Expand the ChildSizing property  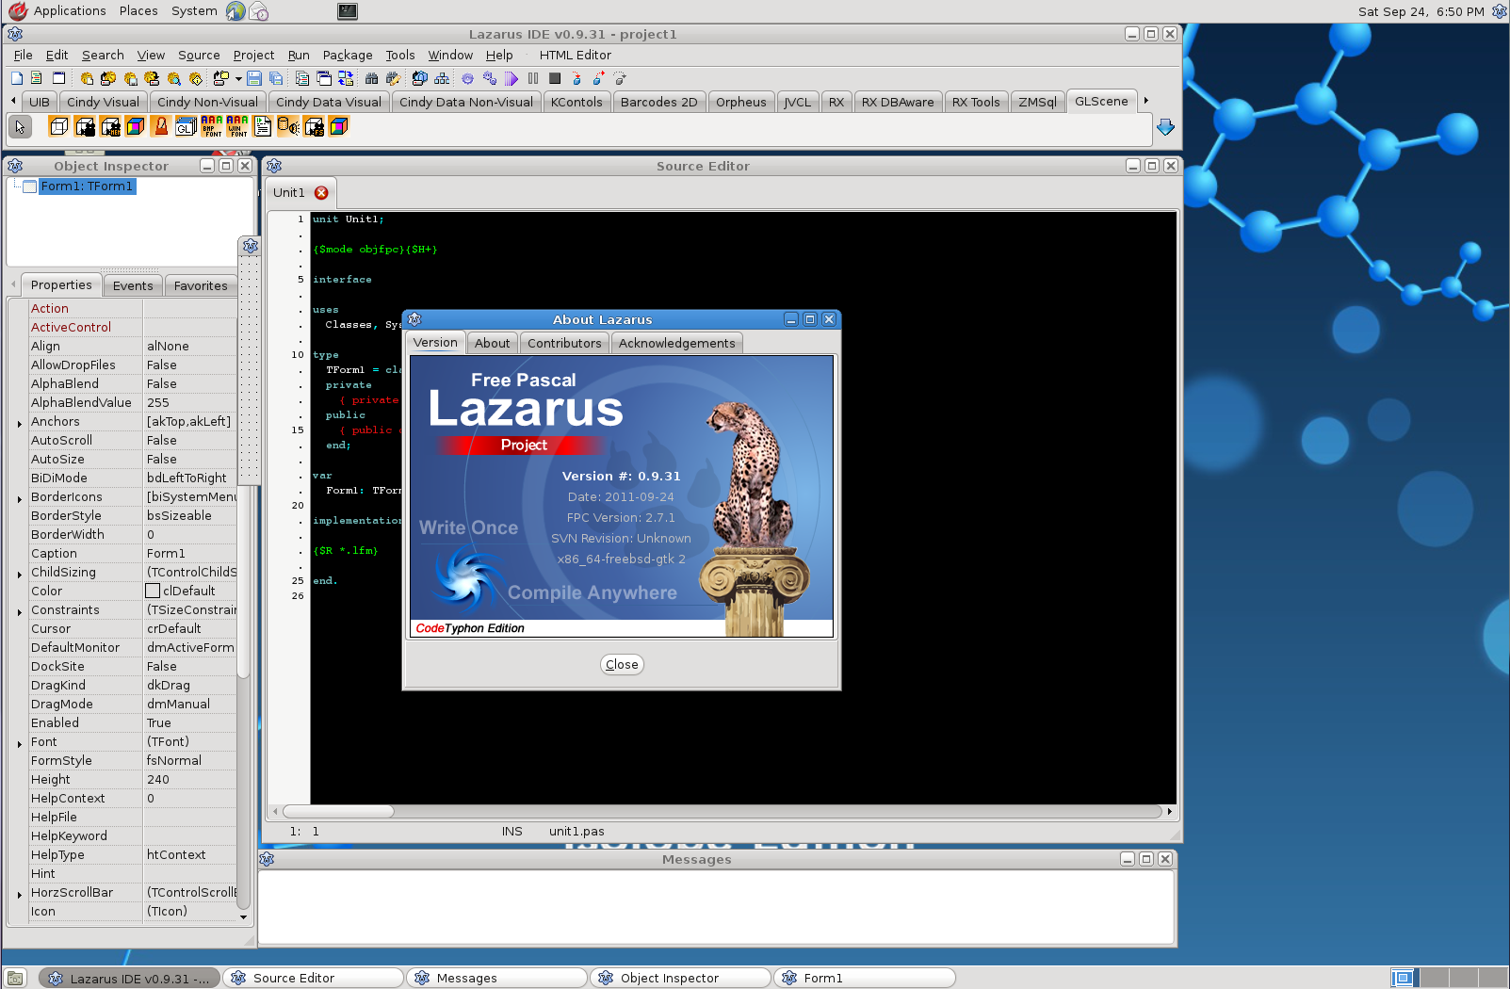20,574
